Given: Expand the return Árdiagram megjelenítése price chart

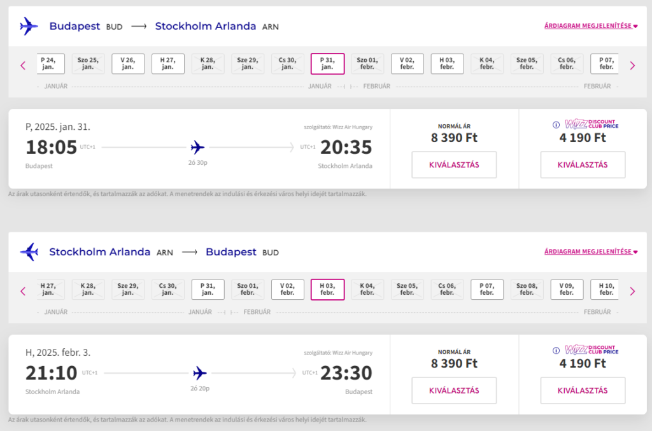Looking at the screenshot, I should 591,251.
